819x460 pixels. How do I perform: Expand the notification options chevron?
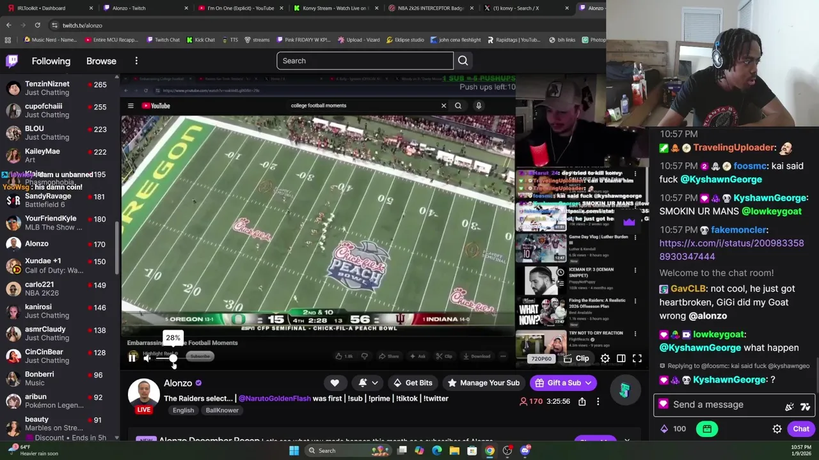[375, 383]
